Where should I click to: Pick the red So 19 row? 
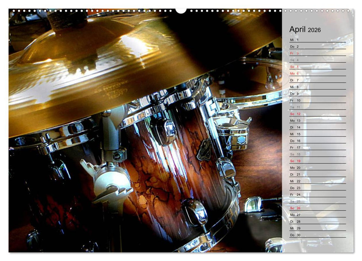295,161
